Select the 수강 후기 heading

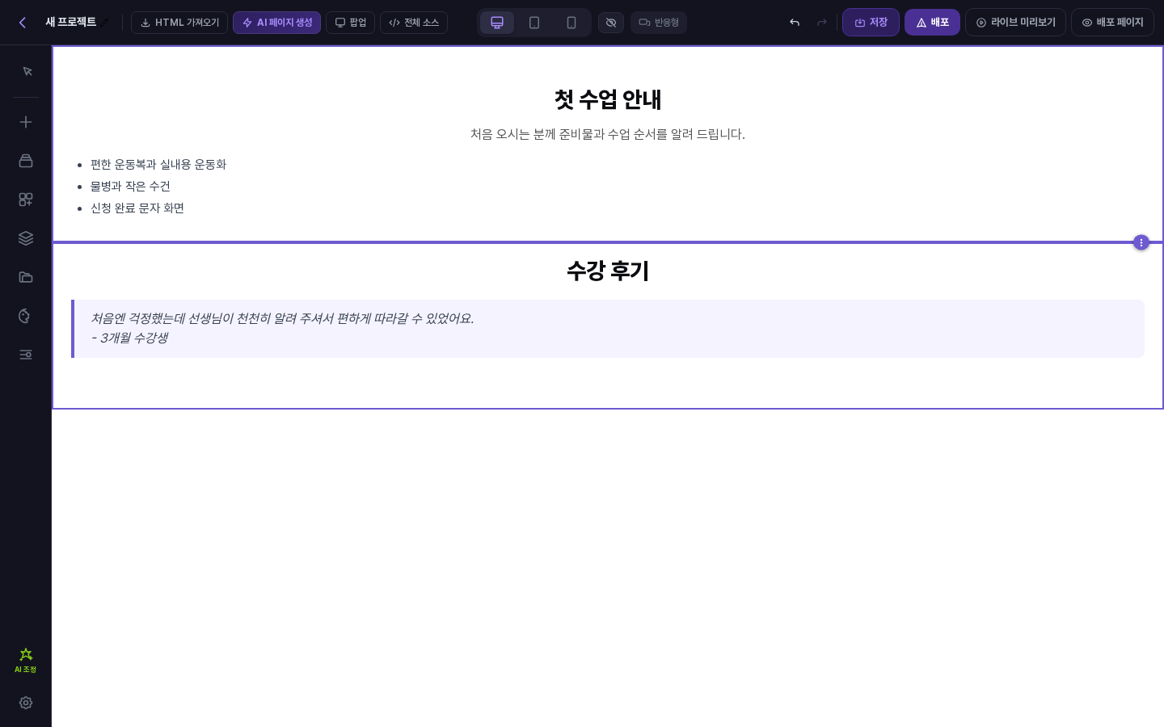pos(608,271)
